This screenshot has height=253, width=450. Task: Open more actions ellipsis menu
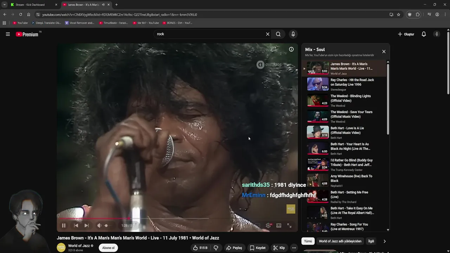click(294, 248)
